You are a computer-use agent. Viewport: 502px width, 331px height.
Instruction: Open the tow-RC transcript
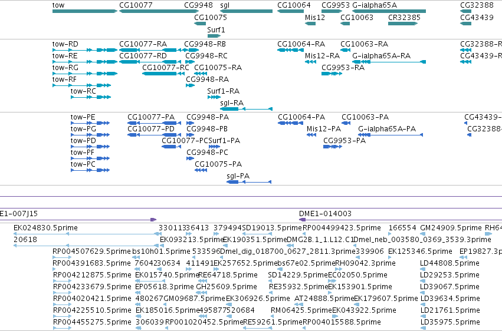[91, 97]
